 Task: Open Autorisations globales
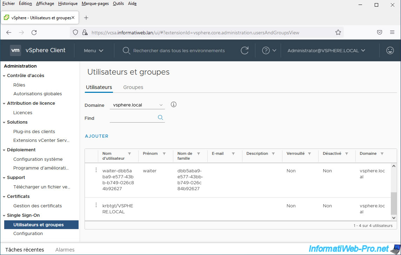[38, 94]
